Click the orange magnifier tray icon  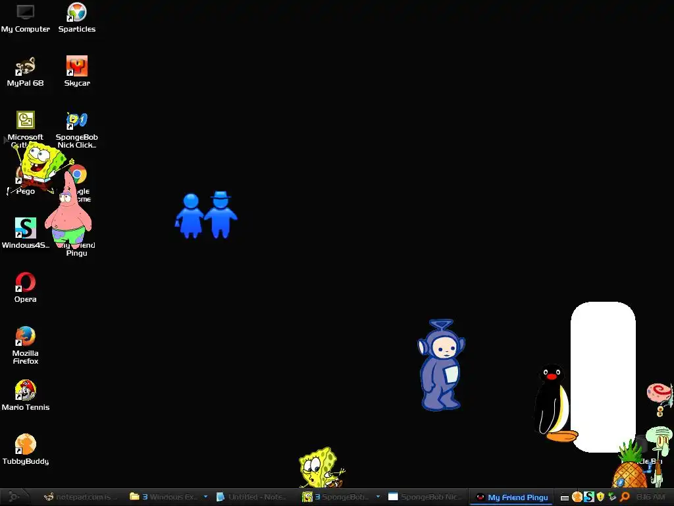coord(625,497)
